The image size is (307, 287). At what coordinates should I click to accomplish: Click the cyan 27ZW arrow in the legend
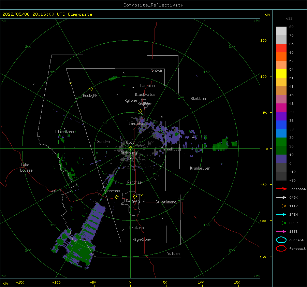(x=281, y=215)
